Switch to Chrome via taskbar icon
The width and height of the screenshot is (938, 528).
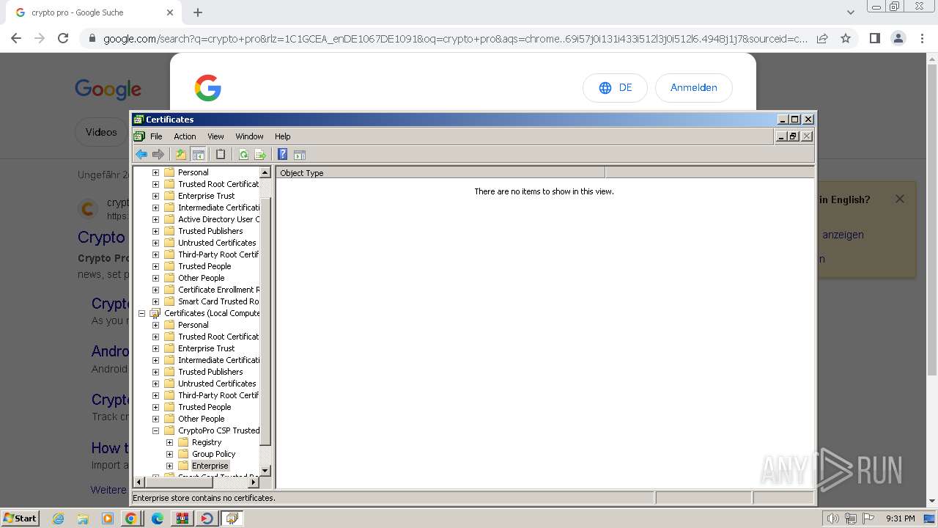[x=131, y=518]
